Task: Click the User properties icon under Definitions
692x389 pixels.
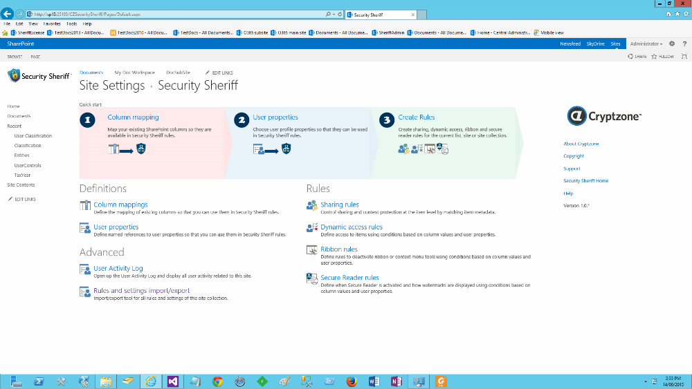Action: (x=84, y=228)
